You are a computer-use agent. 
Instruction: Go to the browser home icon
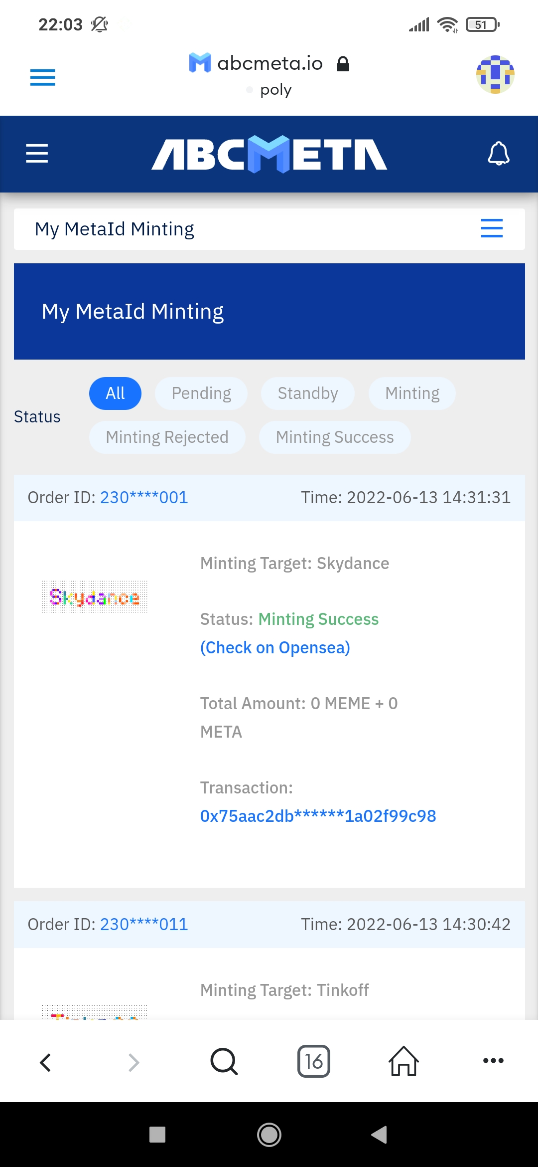[x=403, y=1061]
